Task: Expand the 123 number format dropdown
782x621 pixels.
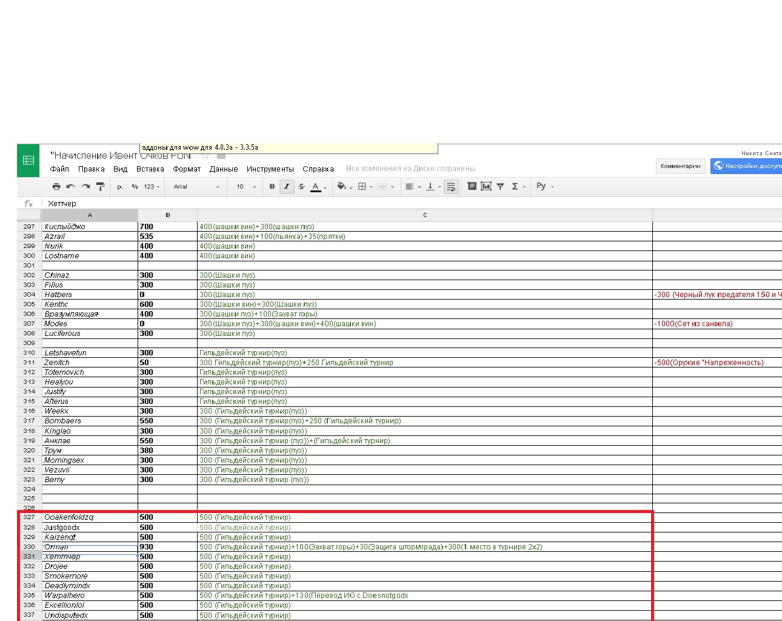Action: [x=152, y=187]
